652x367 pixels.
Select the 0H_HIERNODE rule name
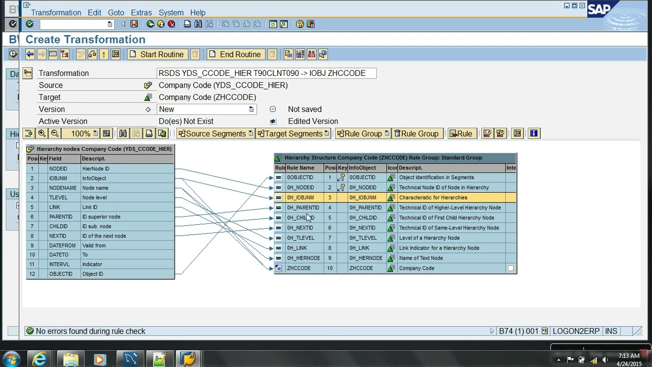click(304, 258)
